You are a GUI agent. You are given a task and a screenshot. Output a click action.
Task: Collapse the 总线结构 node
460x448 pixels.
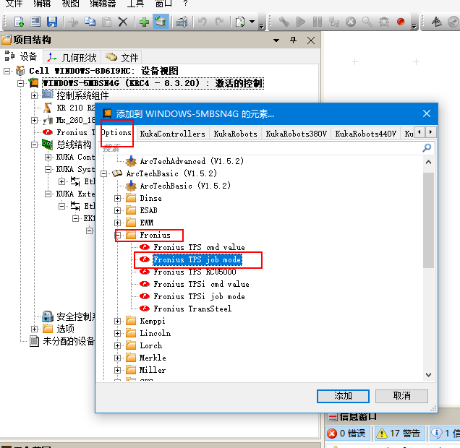[x=34, y=145]
